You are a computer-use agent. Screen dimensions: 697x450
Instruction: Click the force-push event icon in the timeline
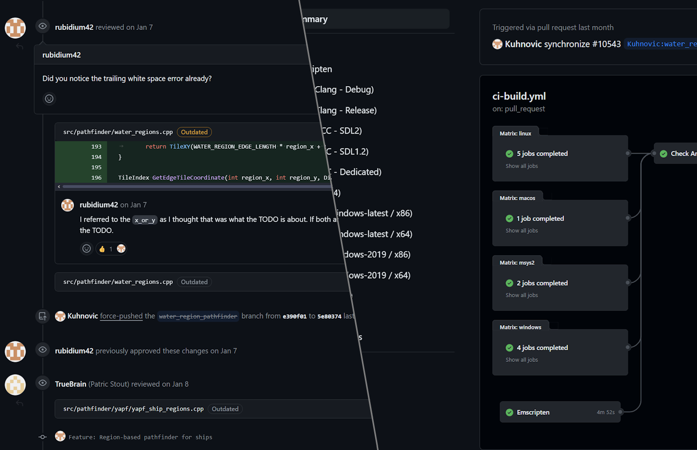(x=42, y=316)
